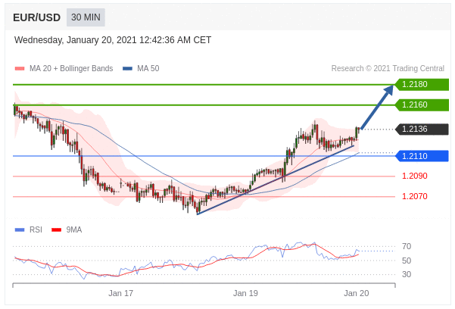This screenshot has width=455, height=309.
Task: Select the EUR/USD pair title
Action: click(37, 17)
